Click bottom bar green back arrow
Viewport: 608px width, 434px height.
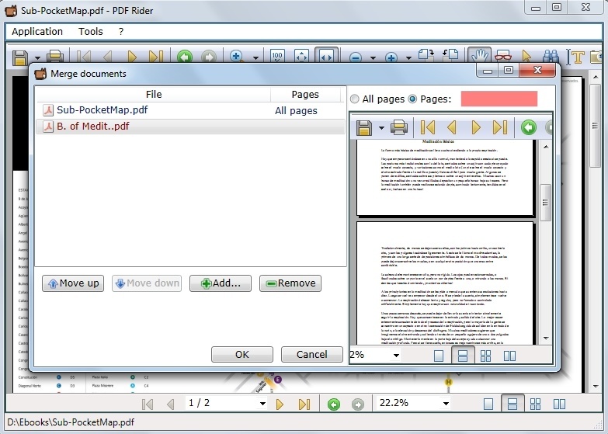[333, 404]
